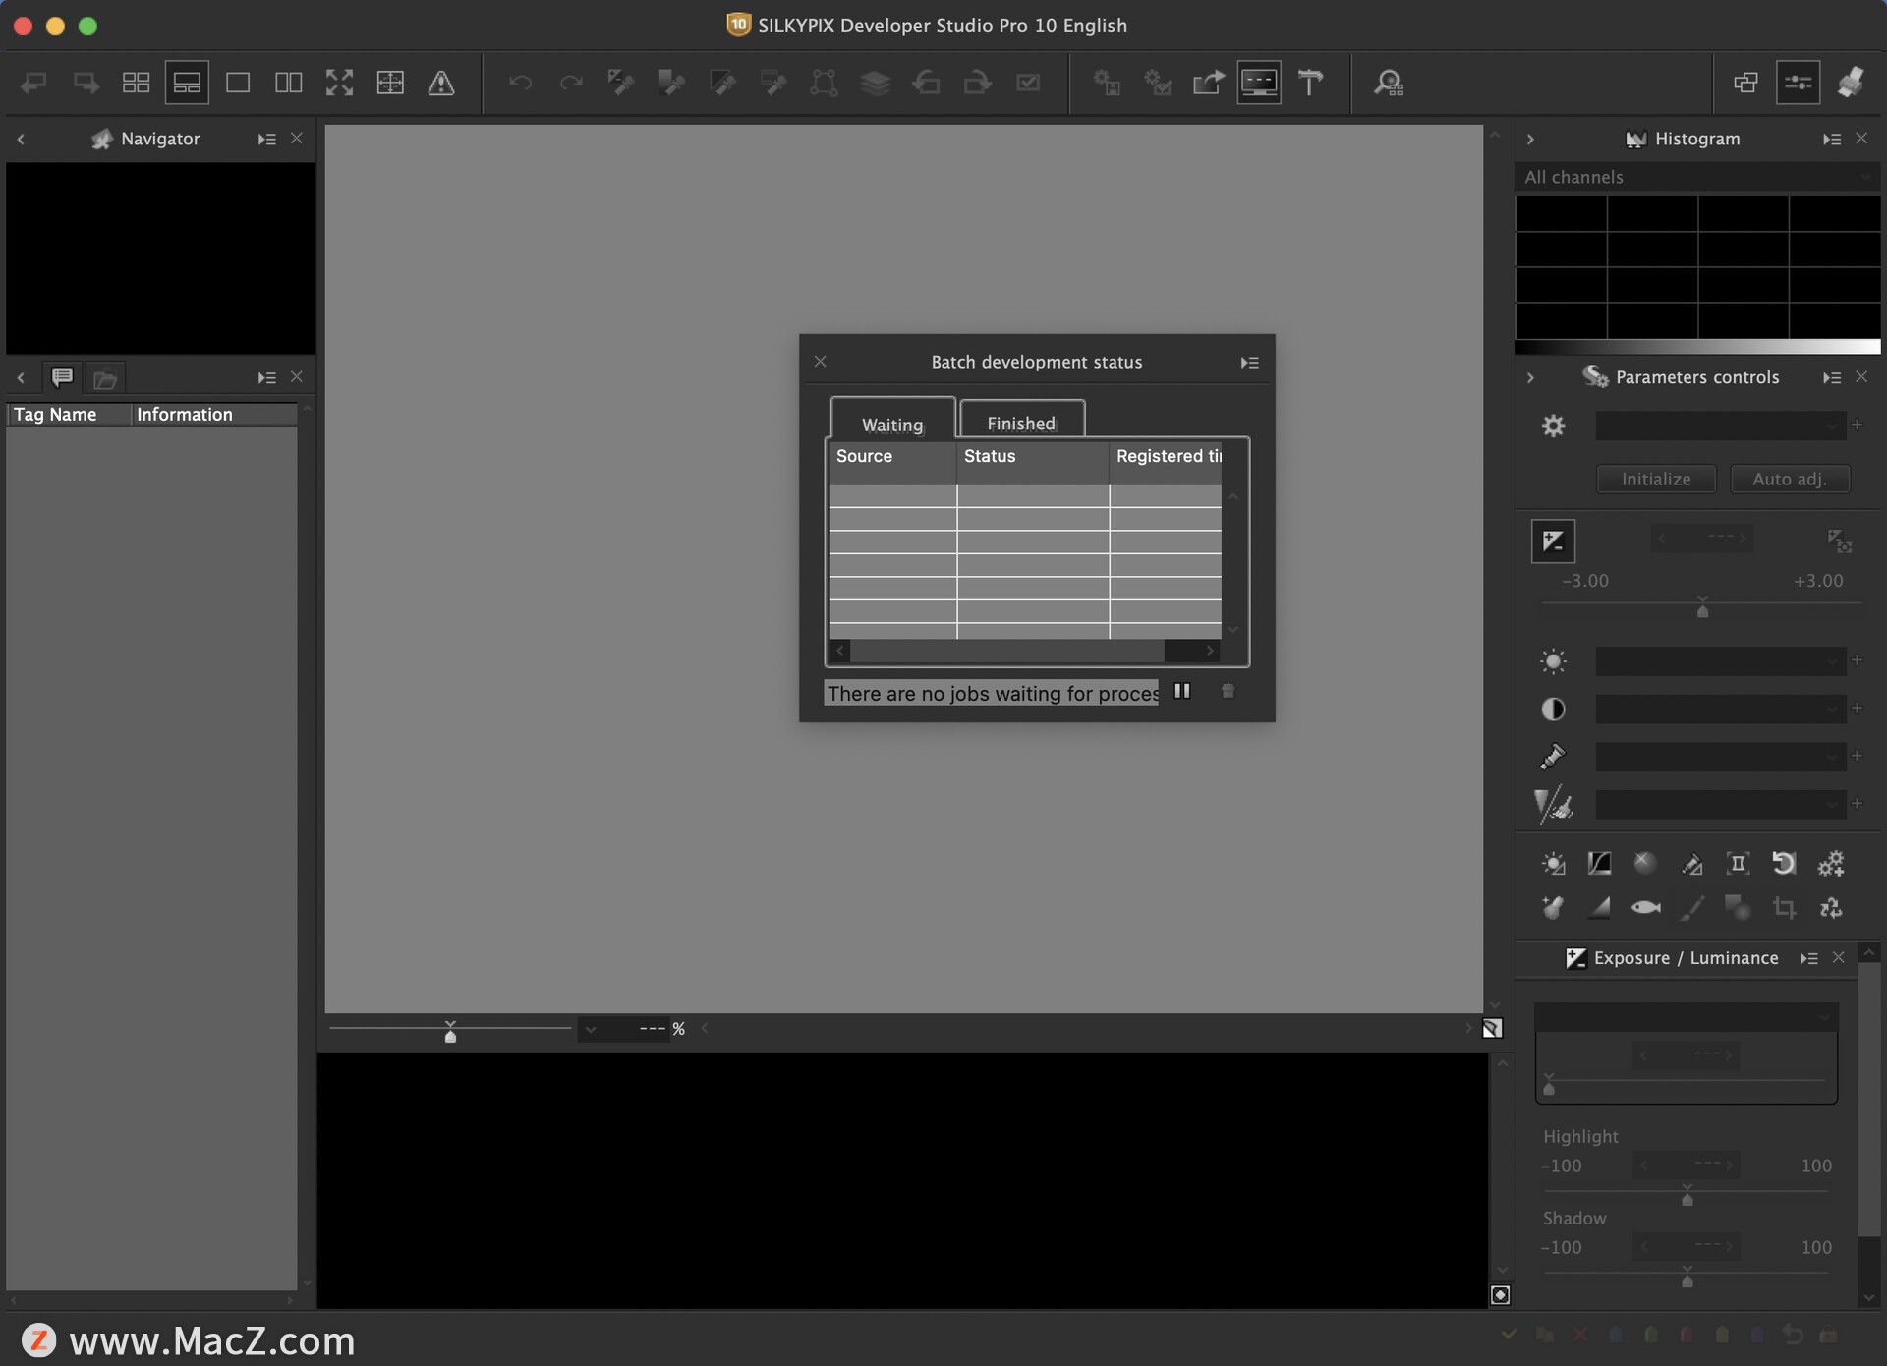Open Histogram panel options menu
Image resolution: width=1887 pixels, height=1366 pixels.
1831,140
